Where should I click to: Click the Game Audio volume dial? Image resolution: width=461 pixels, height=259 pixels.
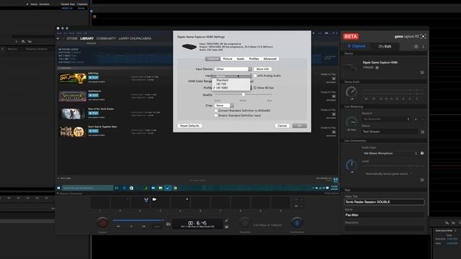pos(352,92)
